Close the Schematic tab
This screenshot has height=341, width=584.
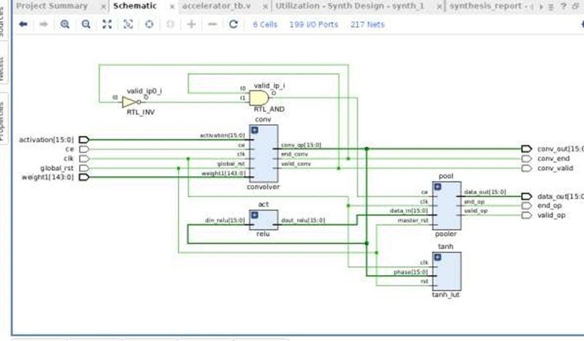(x=172, y=6)
